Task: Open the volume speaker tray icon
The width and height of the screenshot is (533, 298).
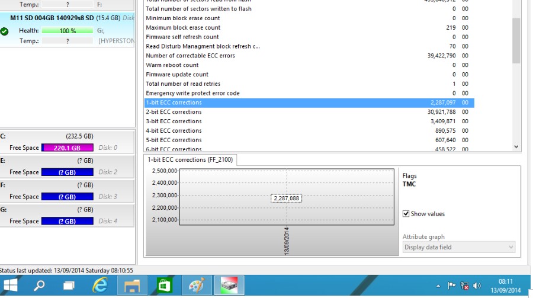Action: click(x=477, y=286)
